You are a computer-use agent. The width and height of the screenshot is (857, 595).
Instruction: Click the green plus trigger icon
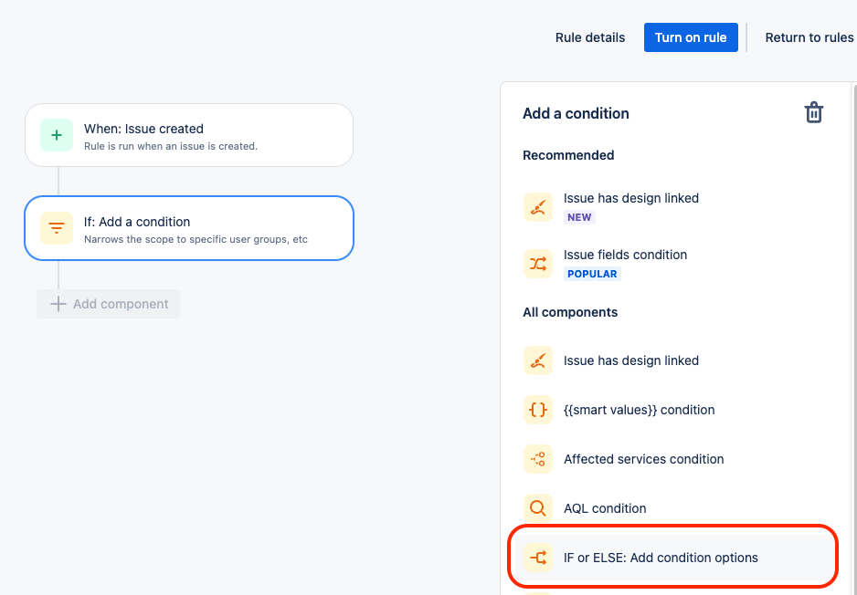[x=57, y=135]
